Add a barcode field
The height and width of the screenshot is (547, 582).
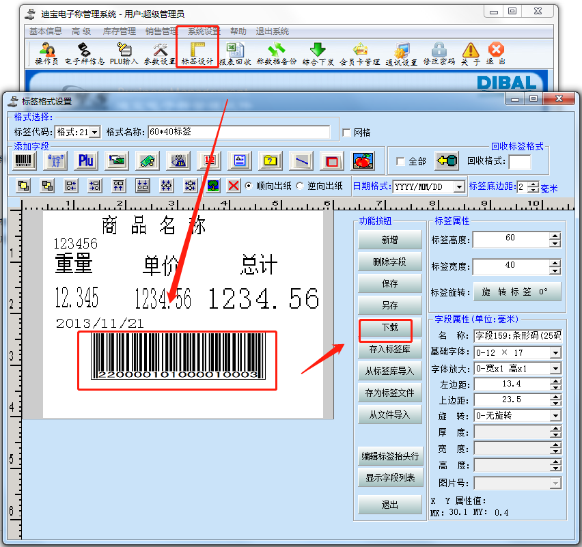click(x=24, y=160)
